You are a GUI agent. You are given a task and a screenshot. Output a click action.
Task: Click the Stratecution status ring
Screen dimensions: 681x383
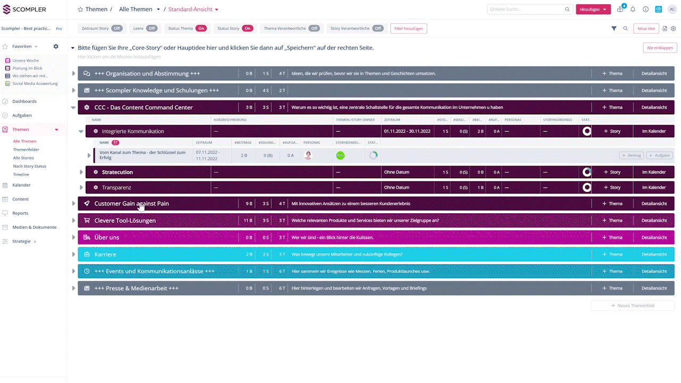pyautogui.click(x=587, y=172)
